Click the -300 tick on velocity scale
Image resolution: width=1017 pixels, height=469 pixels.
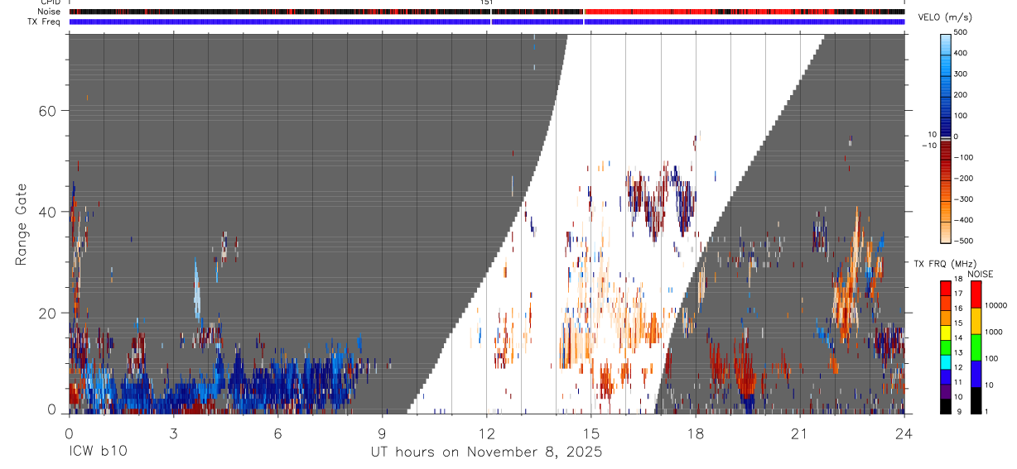(965, 199)
